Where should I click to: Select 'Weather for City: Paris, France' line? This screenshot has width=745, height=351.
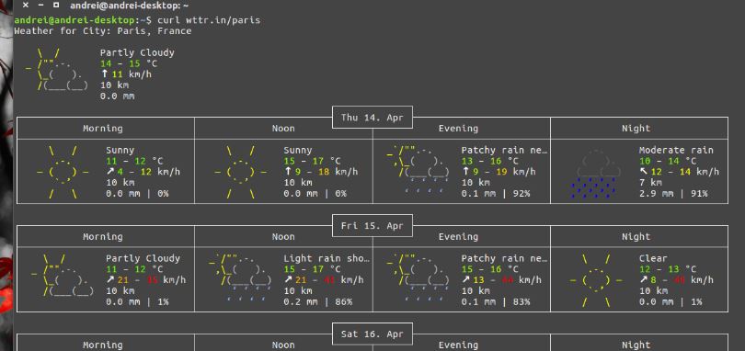tap(103, 31)
